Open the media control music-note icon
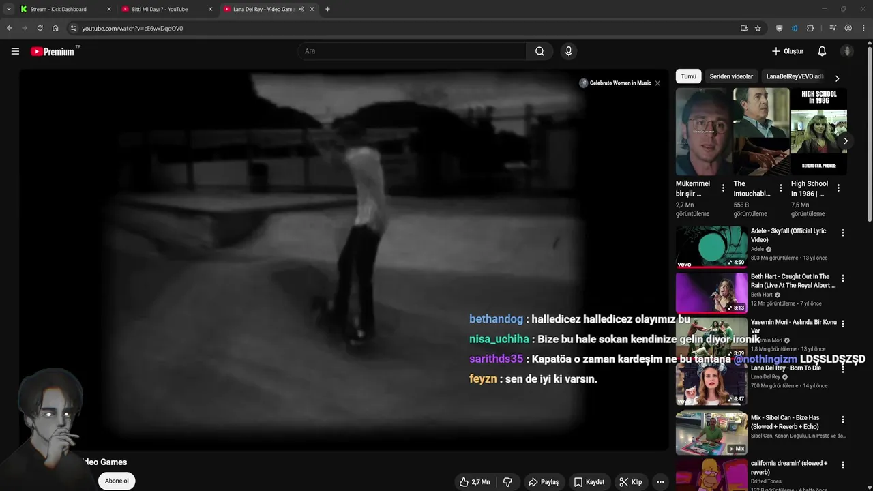 coord(833,28)
